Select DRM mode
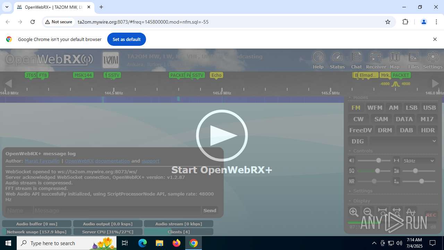 [385, 130]
